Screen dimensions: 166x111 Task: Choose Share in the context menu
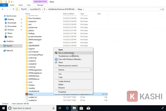(x=73, y=62)
